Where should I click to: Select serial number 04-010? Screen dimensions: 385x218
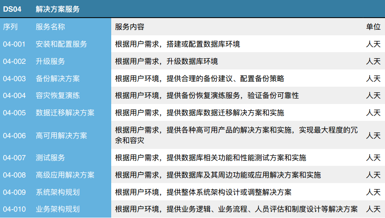pos(14,209)
